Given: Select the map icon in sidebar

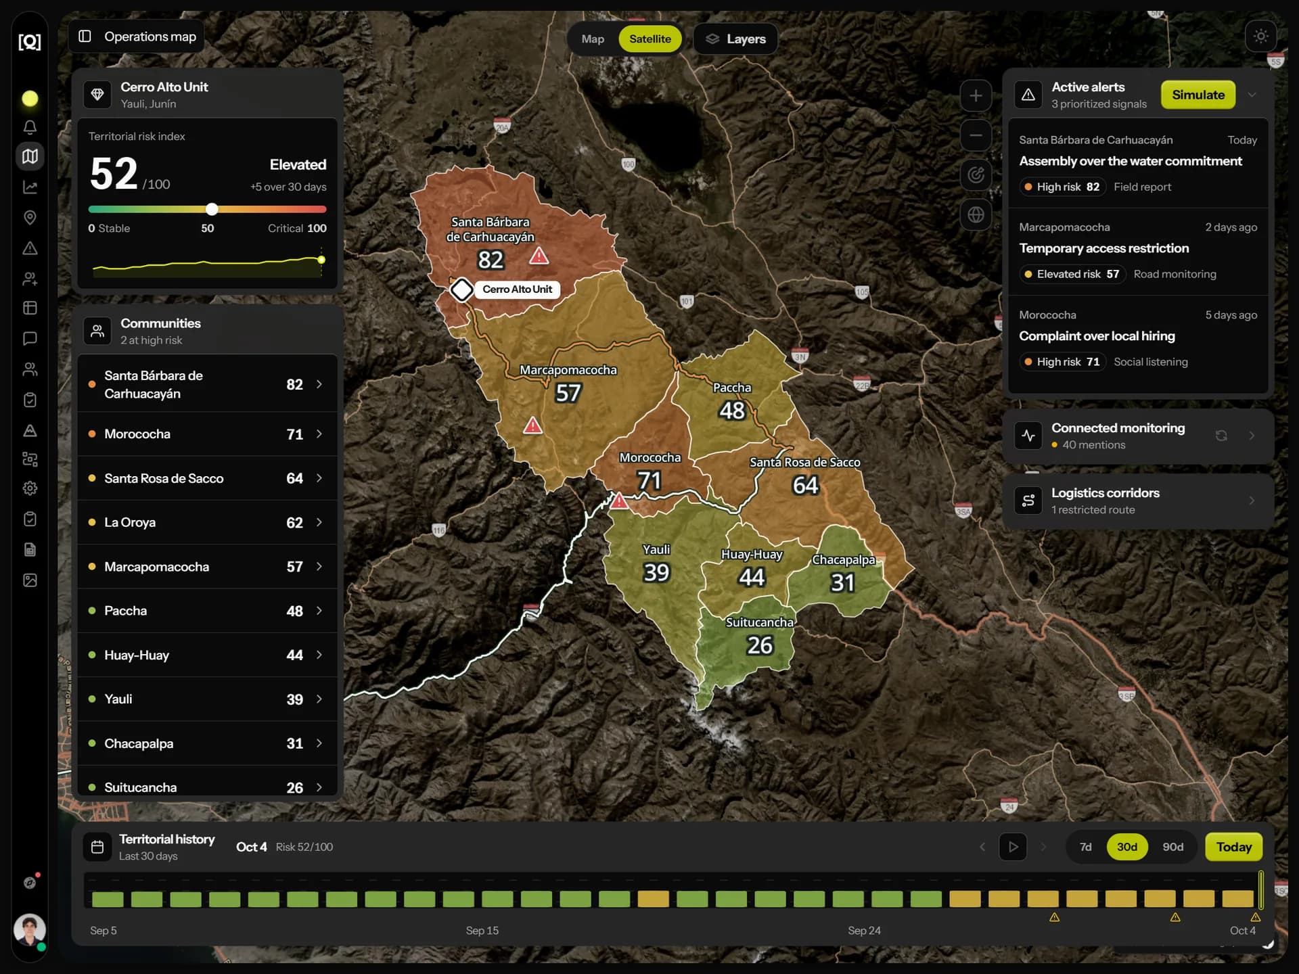Looking at the screenshot, I should point(30,156).
